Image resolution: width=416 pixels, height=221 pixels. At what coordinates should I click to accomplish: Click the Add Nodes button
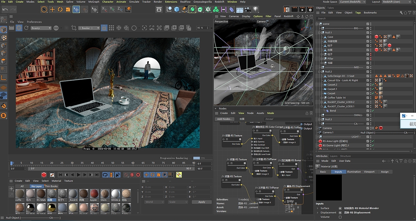(225, 119)
